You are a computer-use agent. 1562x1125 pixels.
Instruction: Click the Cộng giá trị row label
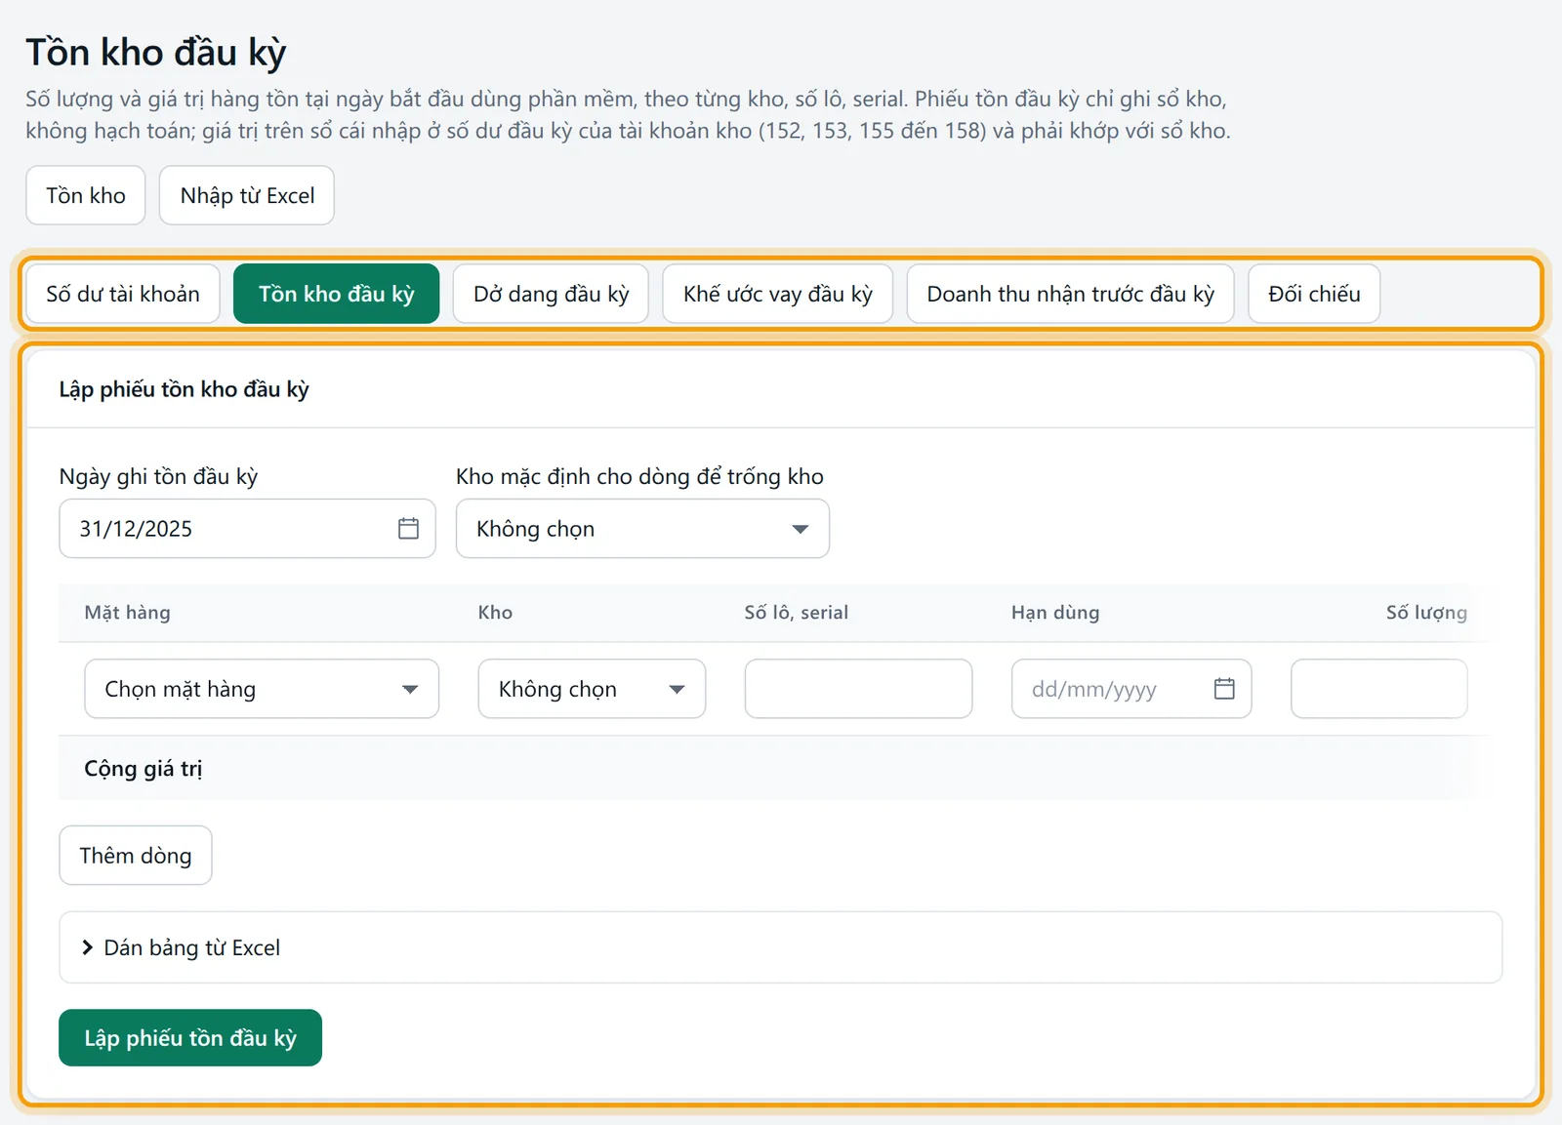[144, 769]
